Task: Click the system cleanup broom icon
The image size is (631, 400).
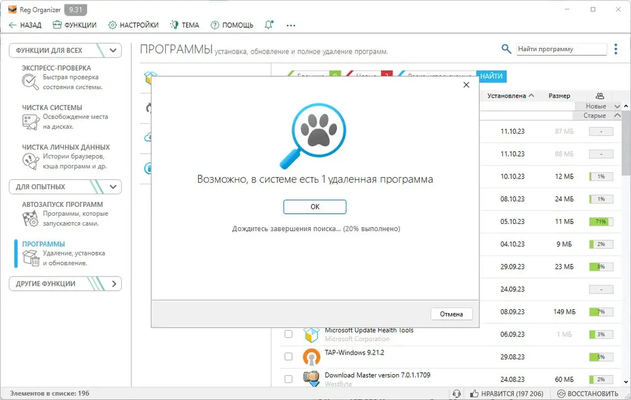Action: 30,122
